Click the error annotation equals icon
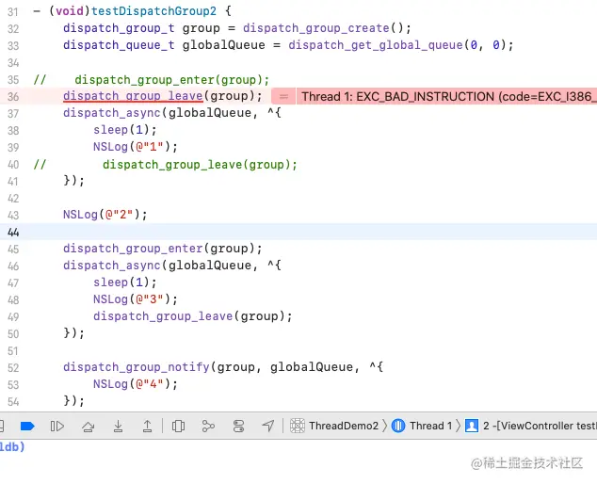597x484 pixels. 283,96
